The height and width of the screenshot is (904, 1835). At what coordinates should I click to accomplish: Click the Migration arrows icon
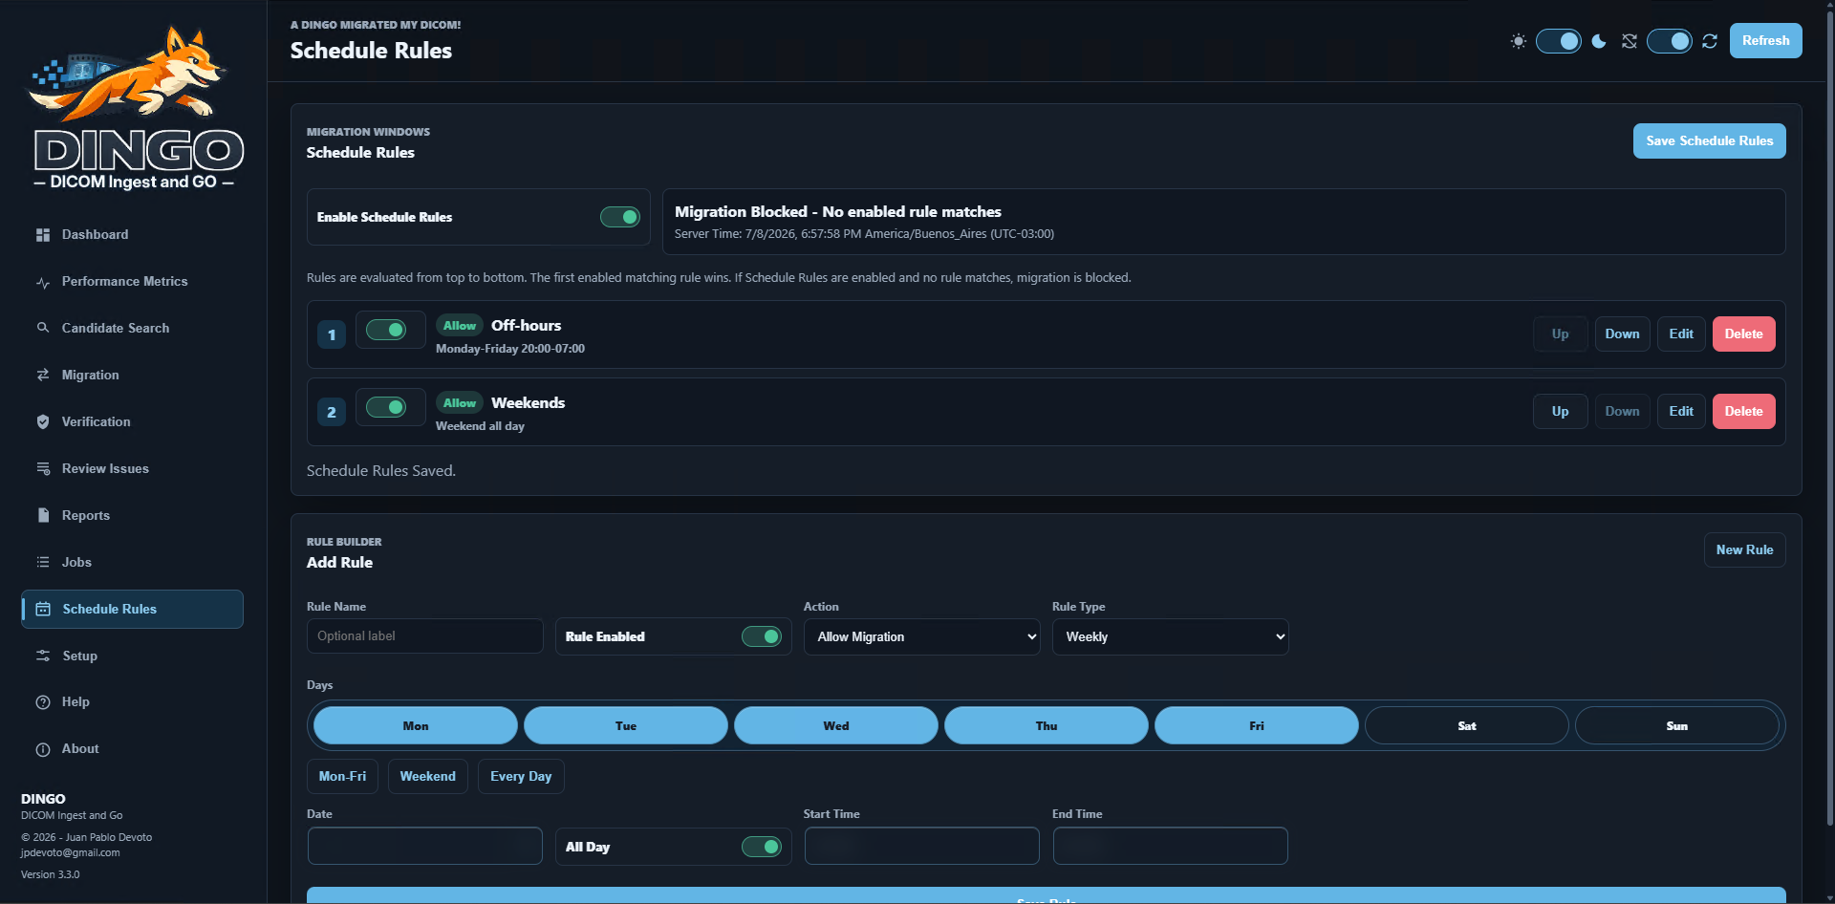pyautogui.click(x=43, y=375)
